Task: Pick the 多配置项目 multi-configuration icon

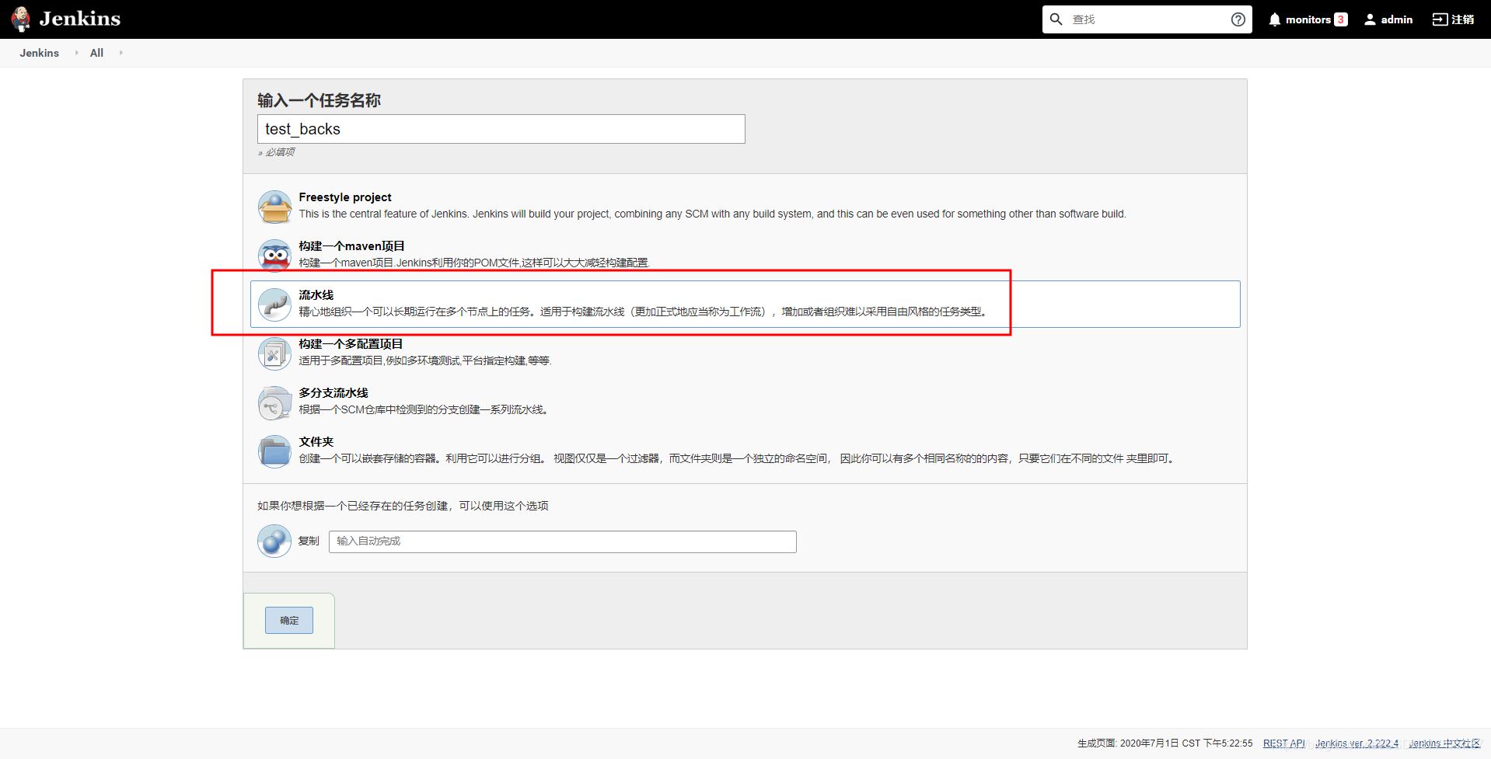Action: tap(274, 353)
